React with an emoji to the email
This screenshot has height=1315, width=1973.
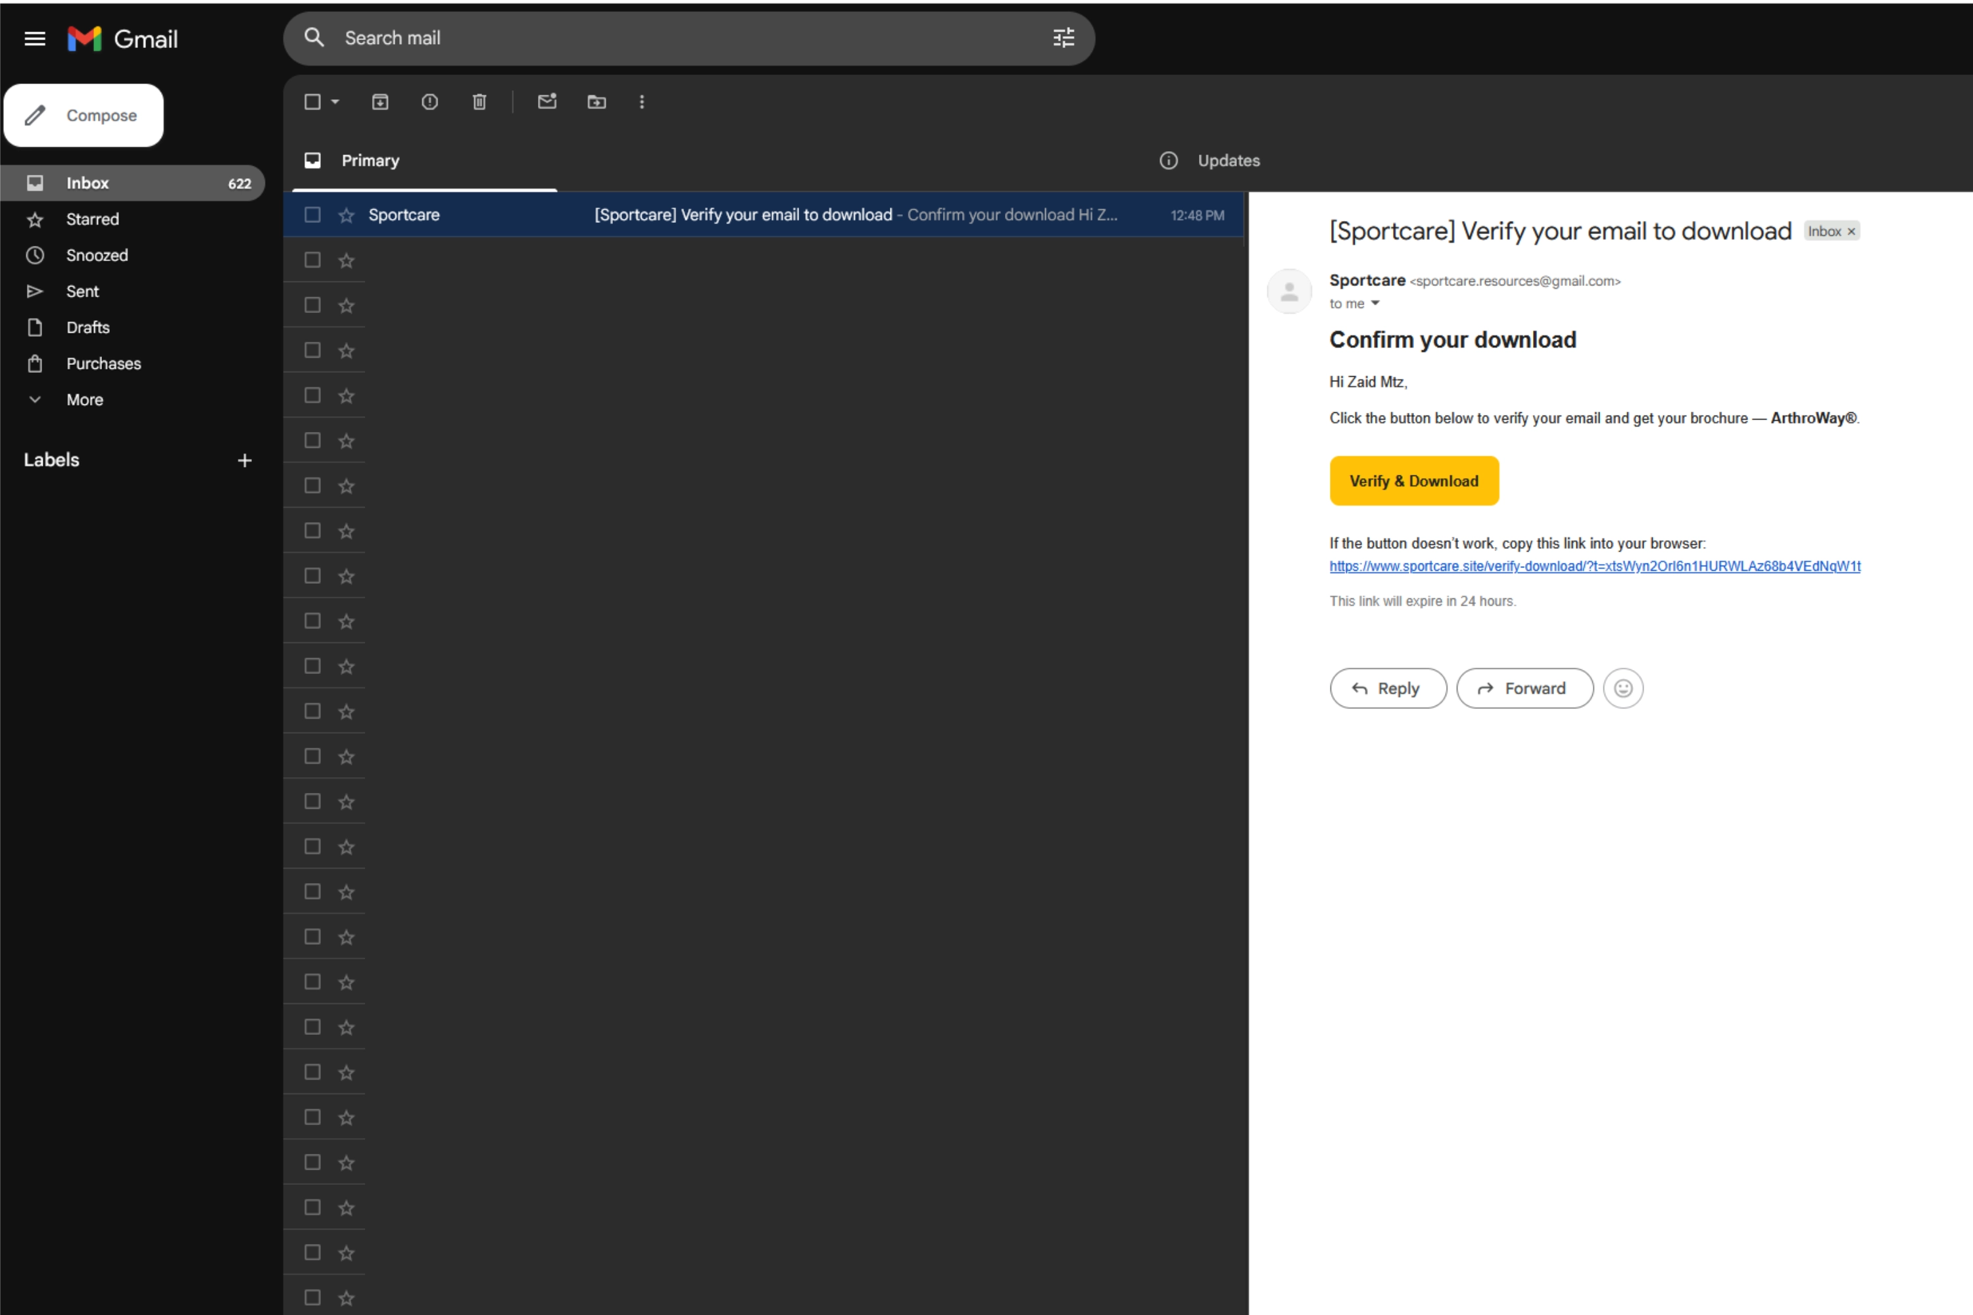point(1623,688)
